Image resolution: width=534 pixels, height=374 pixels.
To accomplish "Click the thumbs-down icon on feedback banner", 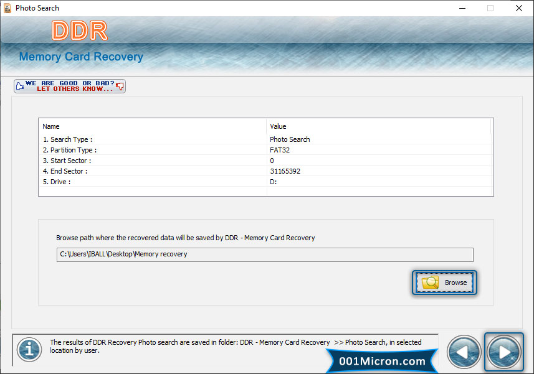I will click(120, 86).
